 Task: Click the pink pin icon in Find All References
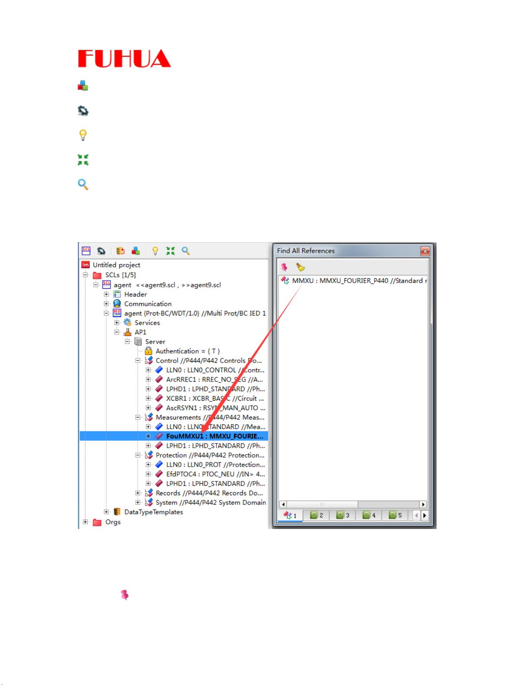click(x=284, y=267)
